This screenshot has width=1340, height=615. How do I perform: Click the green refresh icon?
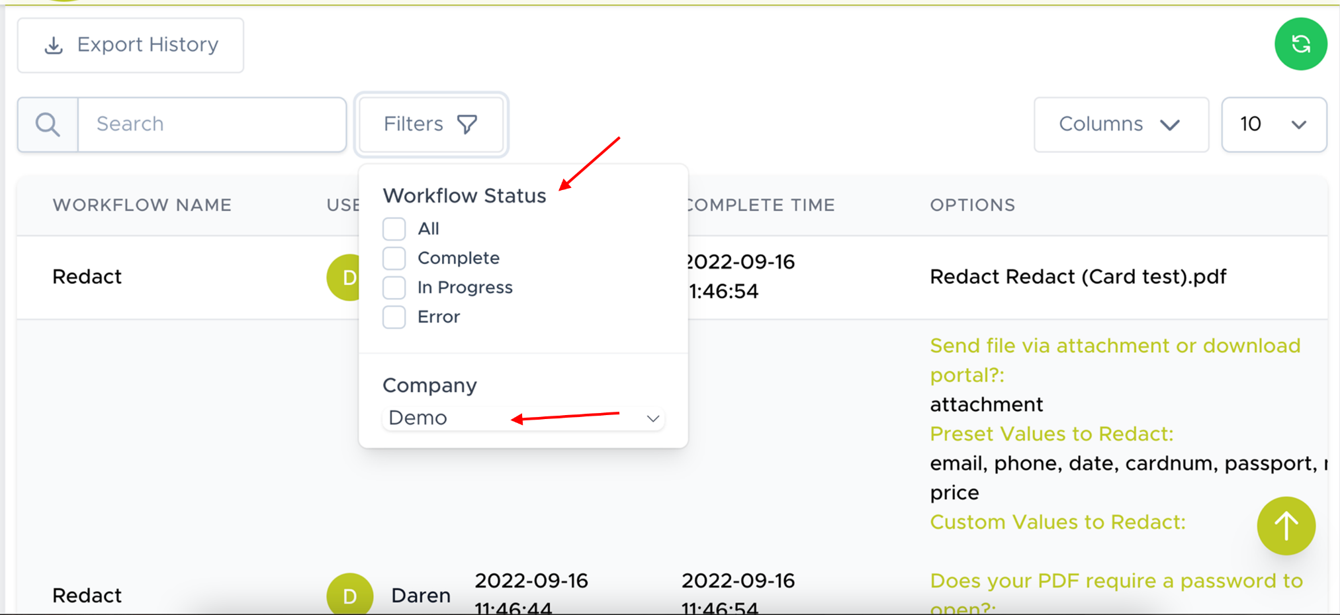click(x=1300, y=44)
